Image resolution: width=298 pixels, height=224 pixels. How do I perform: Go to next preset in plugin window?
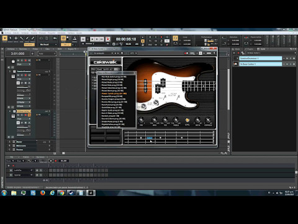[x=118, y=54]
